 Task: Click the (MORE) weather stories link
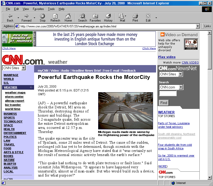pos(163,166)
